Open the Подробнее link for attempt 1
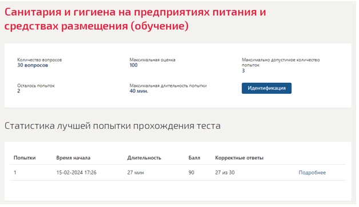The image size is (359, 207). pos(312,173)
